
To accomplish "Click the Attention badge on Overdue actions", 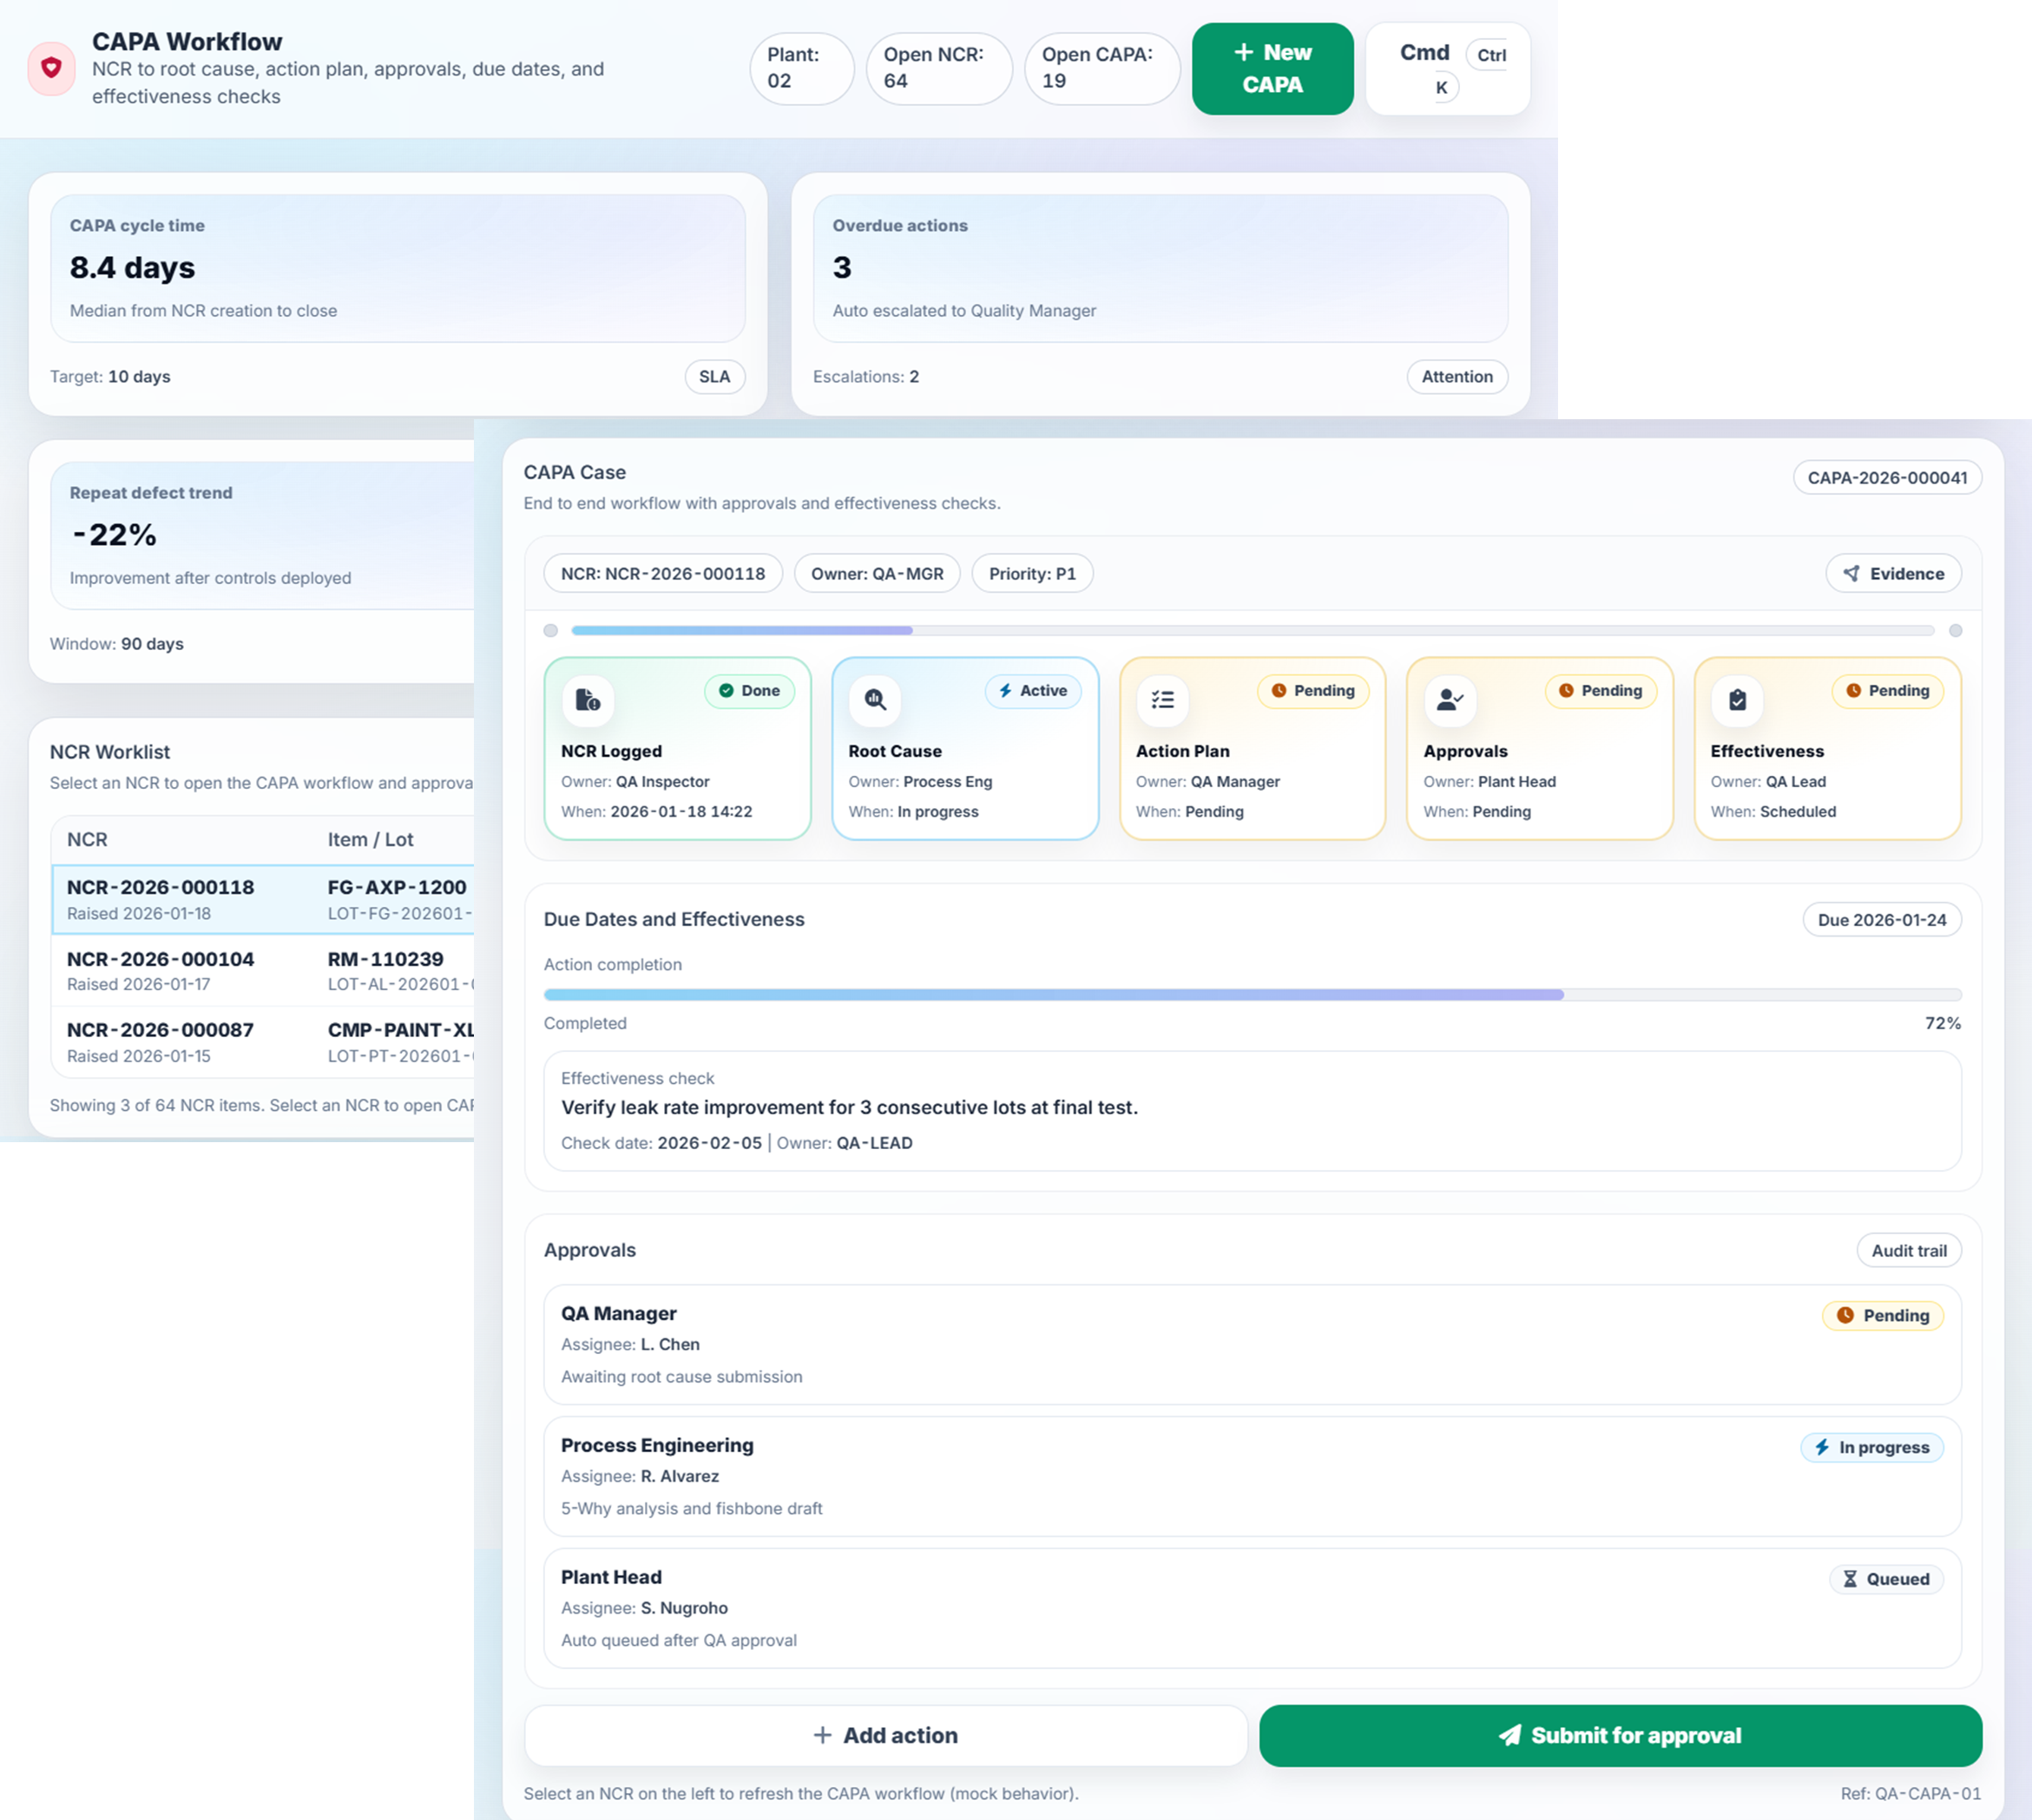I will (x=1456, y=376).
